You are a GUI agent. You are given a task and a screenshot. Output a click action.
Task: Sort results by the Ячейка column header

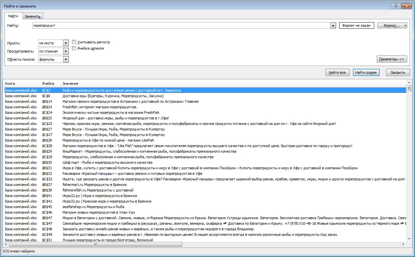50,84
